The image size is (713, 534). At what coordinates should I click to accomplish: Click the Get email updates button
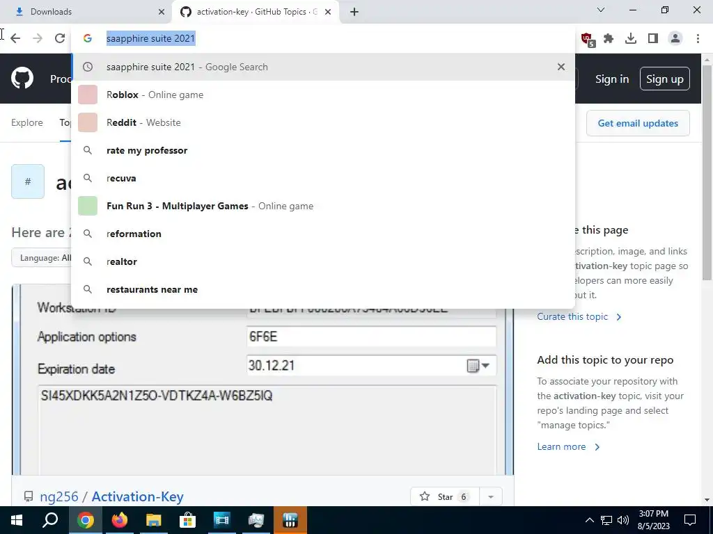pyautogui.click(x=638, y=123)
